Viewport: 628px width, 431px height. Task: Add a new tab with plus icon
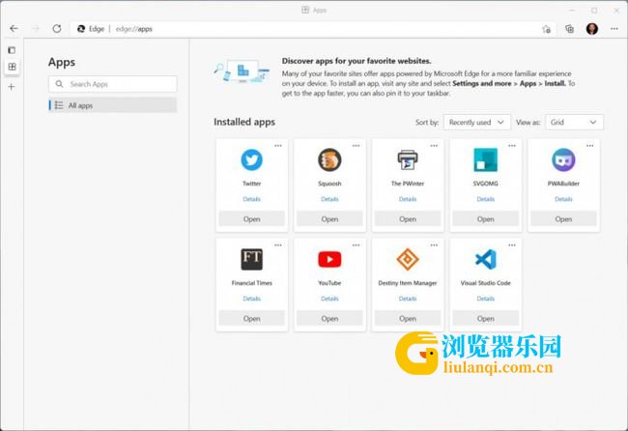click(x=12, y=87)
